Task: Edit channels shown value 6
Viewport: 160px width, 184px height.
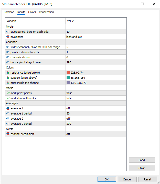Action: pyautogui.click(x=96, y=57)
